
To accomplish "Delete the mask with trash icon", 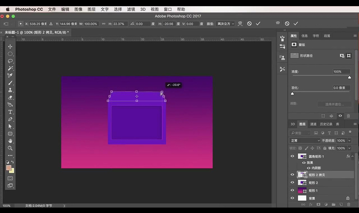I will tap(348, 116).
